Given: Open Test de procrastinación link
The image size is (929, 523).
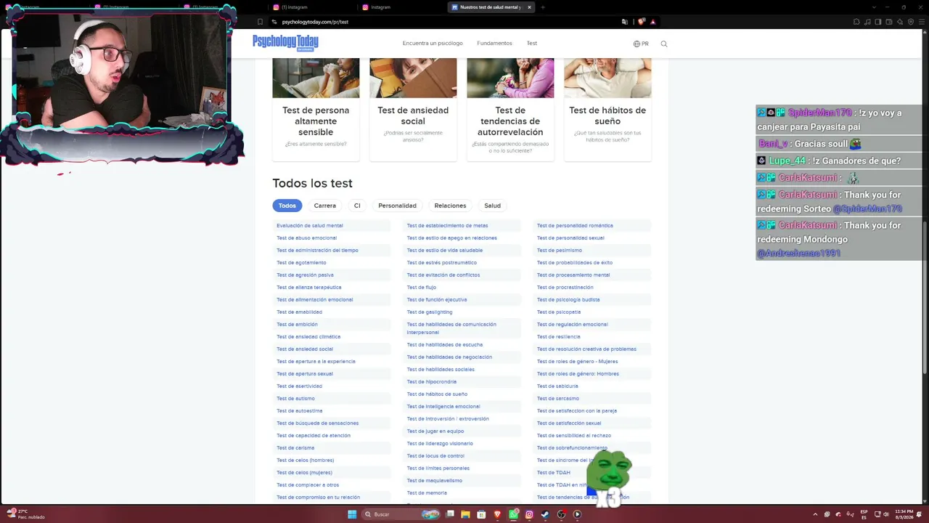Looking at the screenshot, I should tap(565, 288).
